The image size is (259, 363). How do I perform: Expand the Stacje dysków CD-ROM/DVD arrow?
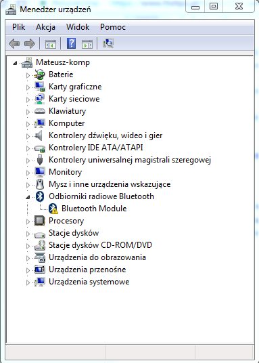coord(28,246)
